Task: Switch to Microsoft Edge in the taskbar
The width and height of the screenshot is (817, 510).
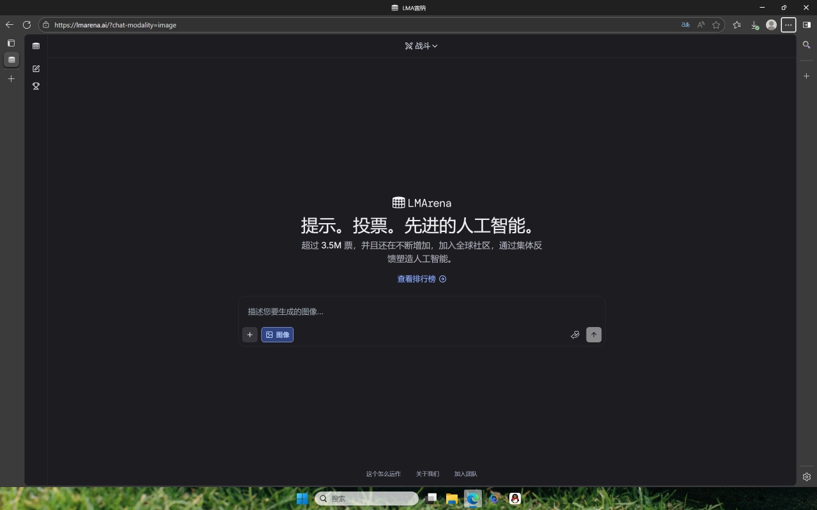Action: click(x=473, y=499)
